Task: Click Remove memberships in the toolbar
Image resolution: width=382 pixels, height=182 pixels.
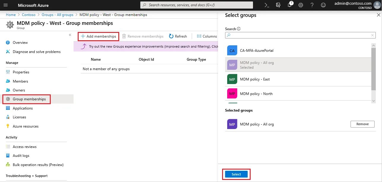Action: coord(143,36)
